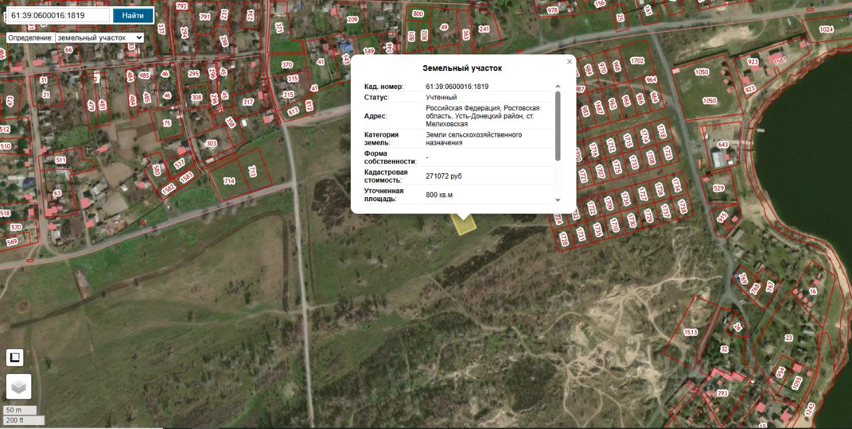Select parcel labeled 241

click(484, 29)
